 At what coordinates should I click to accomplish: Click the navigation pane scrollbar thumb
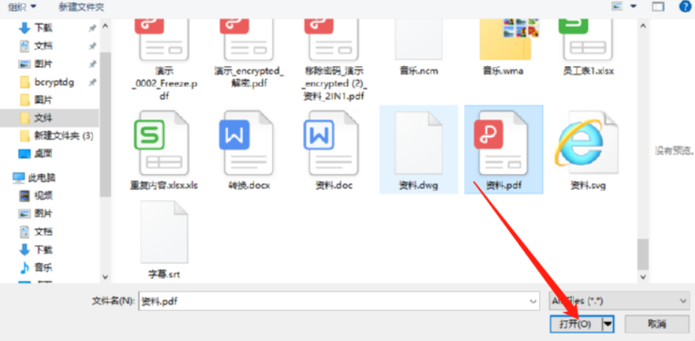pyautogui.click(x=105, y=124)
